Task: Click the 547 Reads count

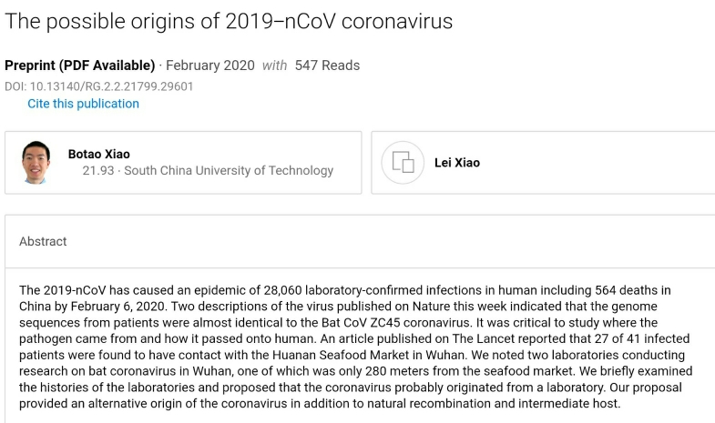Action: 327,65
